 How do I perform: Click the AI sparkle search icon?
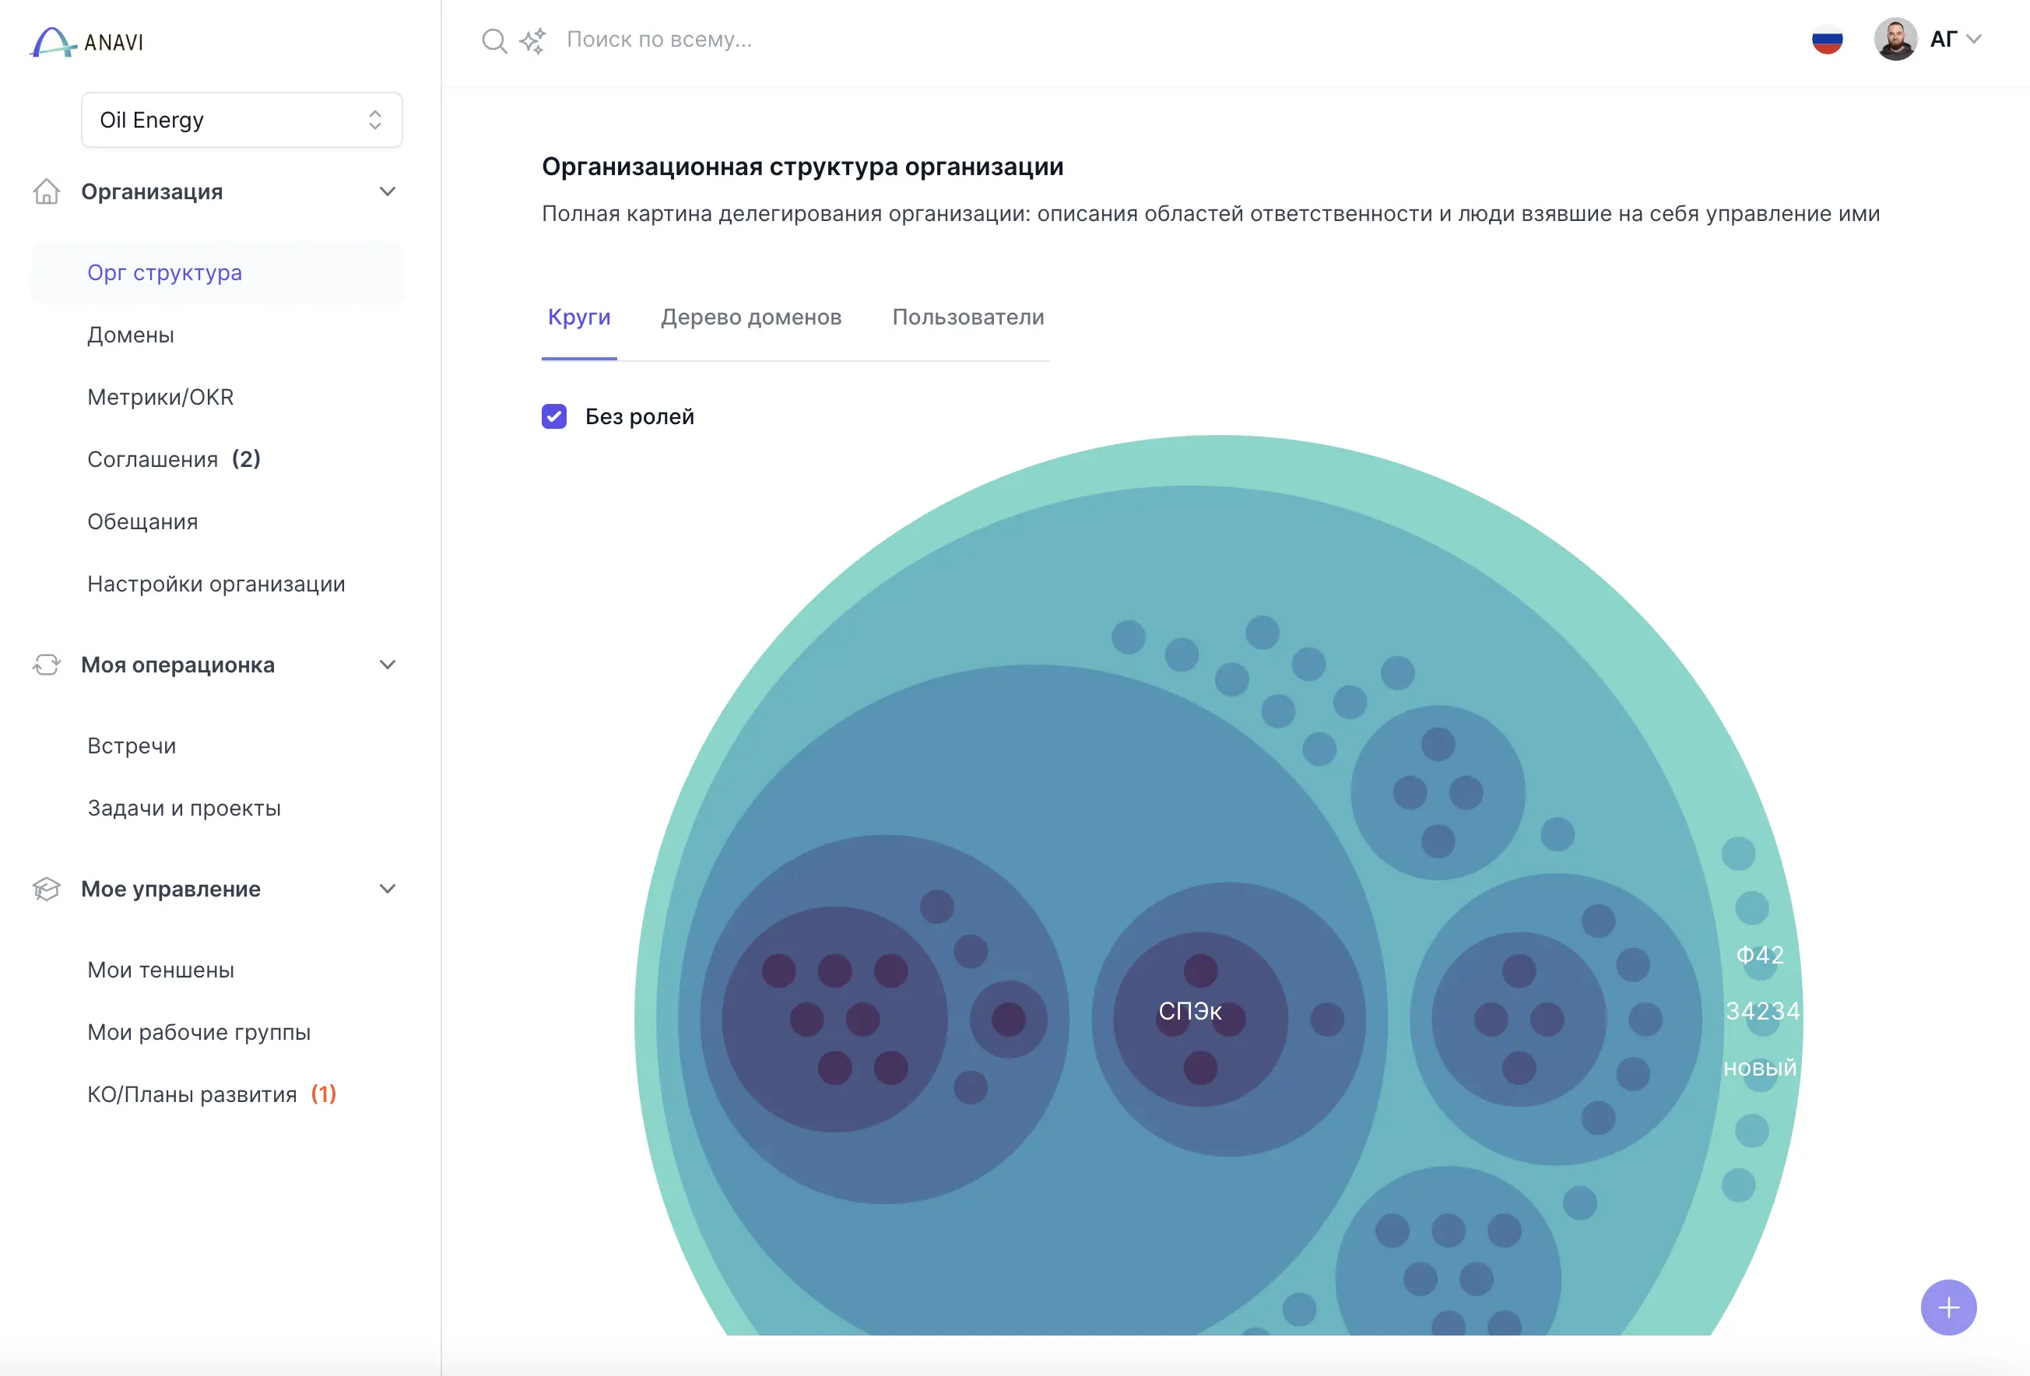532,40
